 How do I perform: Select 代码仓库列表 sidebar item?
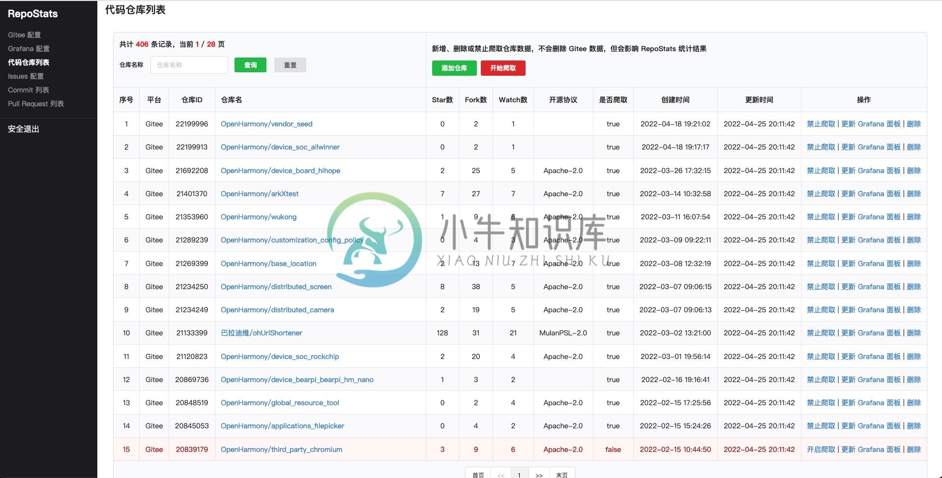[x=29, y=62]
